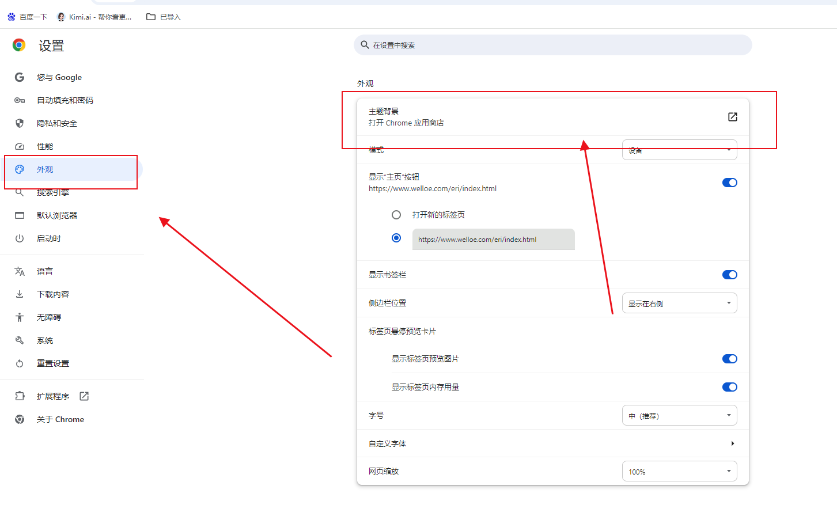Expand the 自定义字体 arrow
The height and width of the screenshot is (516, 837).
733,443
